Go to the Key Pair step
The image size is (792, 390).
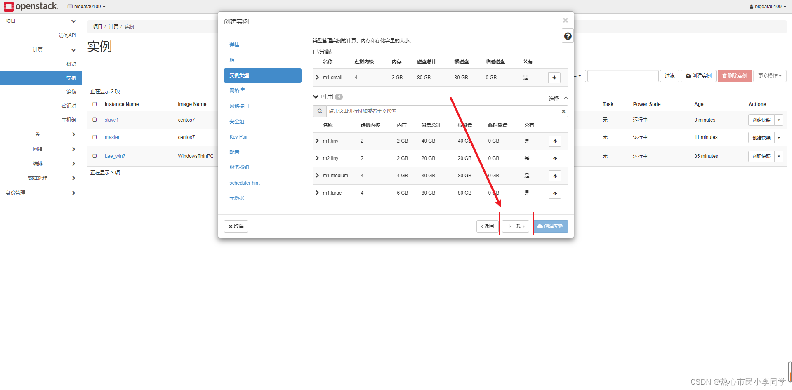click(239, 137)
